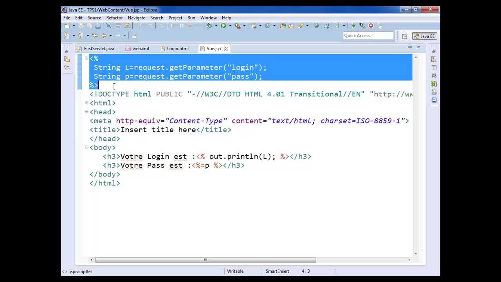Click the Back navigation arrow icon
501x282 pixels.
click(104, 36)
